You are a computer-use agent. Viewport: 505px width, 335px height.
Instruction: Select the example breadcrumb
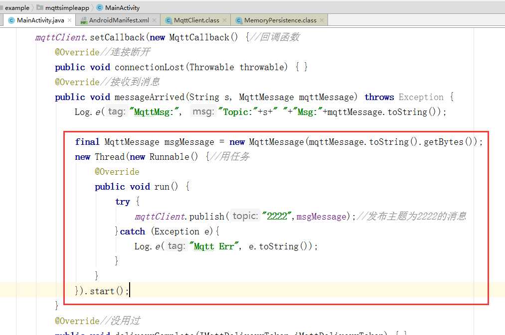click(17, 7)
